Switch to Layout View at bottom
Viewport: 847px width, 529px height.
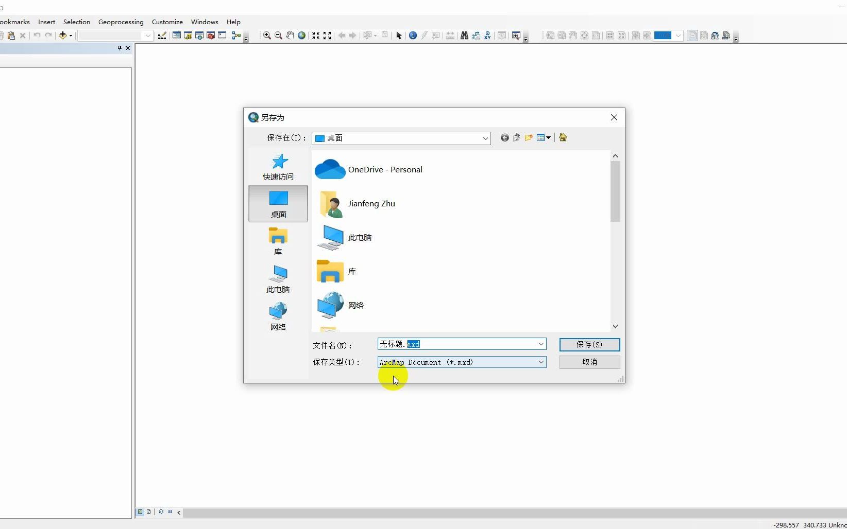point(148,512)
